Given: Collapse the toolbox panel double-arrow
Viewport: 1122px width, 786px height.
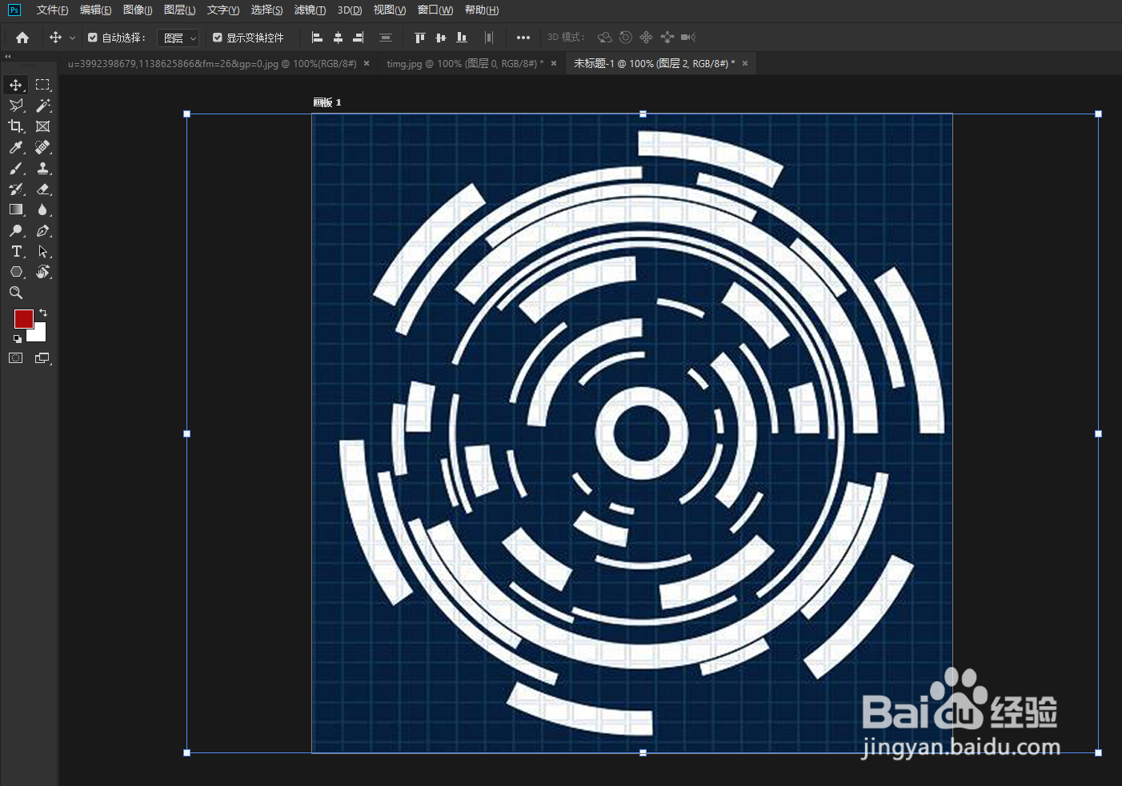Looking at the screenshot, I should tap(8, 57).
